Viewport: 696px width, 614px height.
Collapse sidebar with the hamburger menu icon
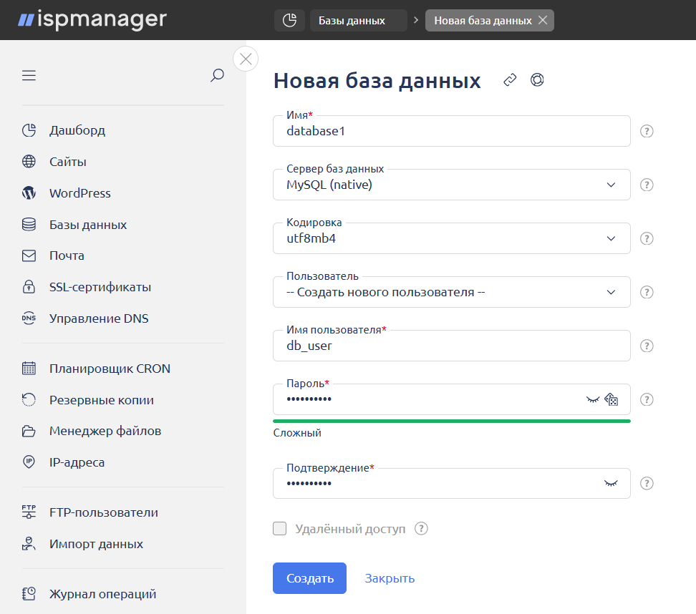pos(29,76)
